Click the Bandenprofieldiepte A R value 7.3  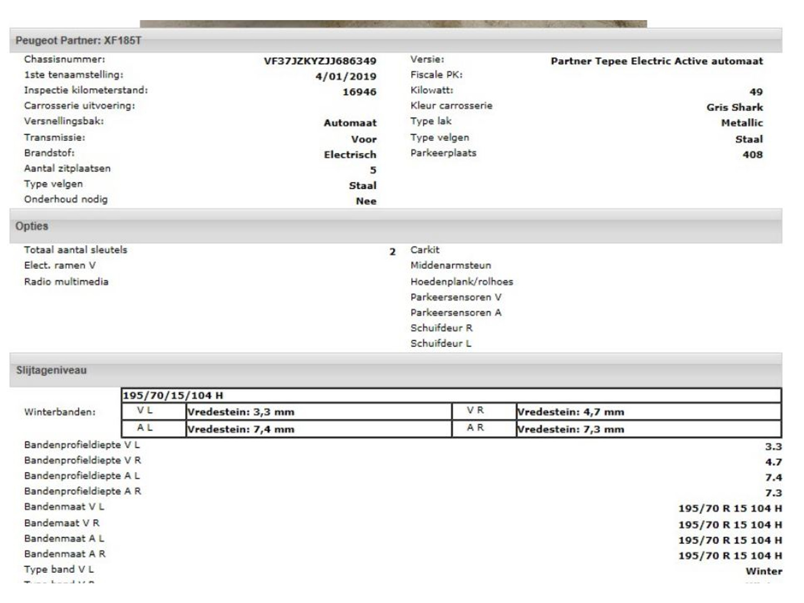(773, 493)
